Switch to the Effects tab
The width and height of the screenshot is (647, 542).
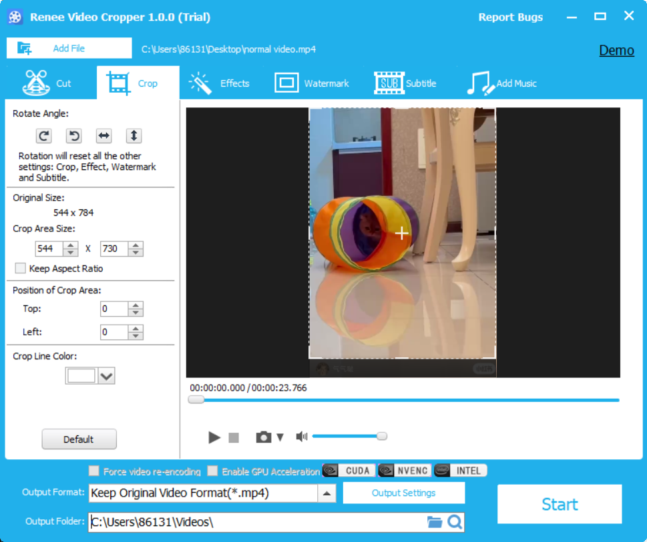pyautogui.click(x=220, y=83)
